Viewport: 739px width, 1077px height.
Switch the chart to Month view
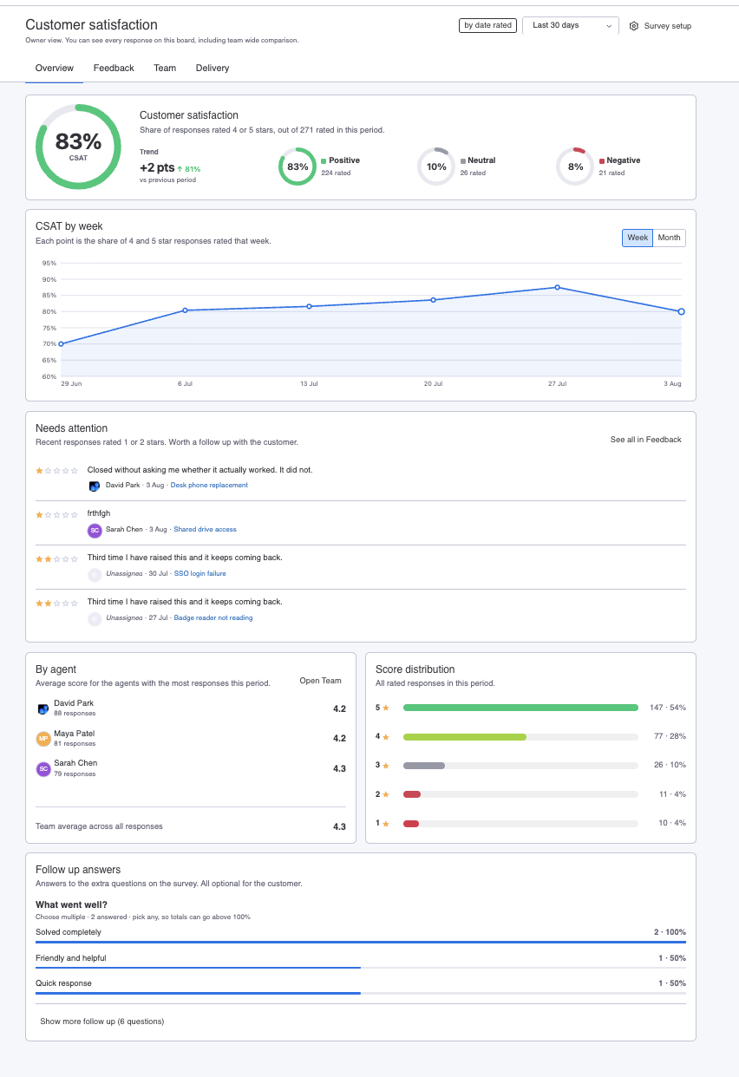pyautogui.click(x=669, y=238)
